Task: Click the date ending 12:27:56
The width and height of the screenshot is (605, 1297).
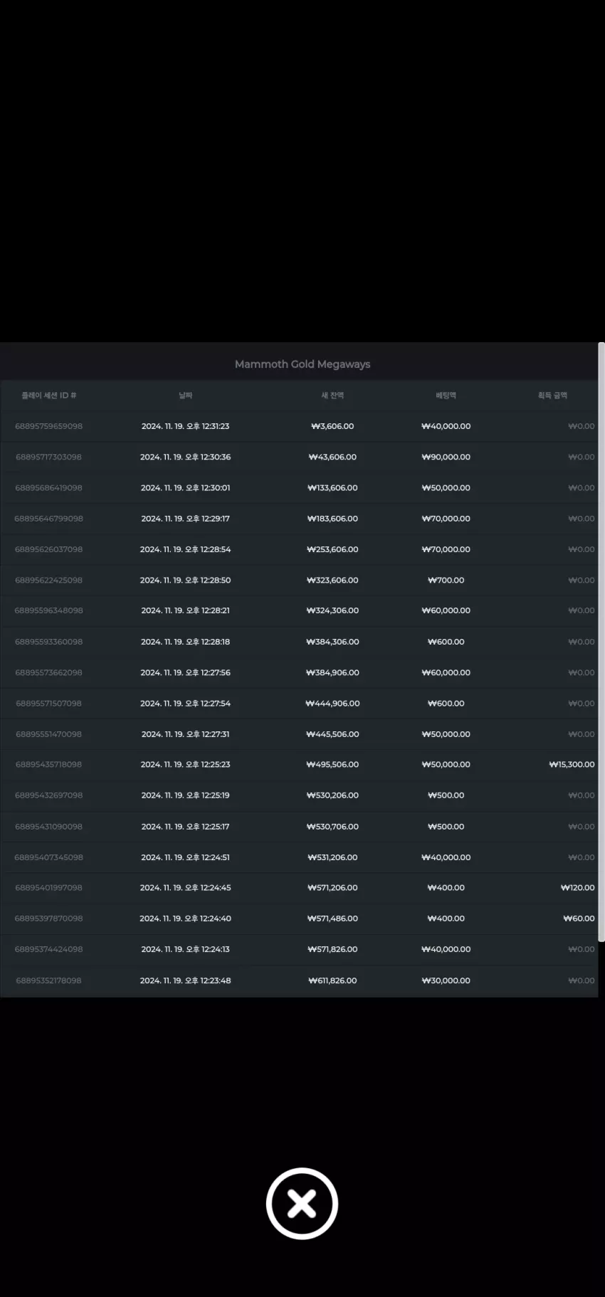Action: point(185,672)
